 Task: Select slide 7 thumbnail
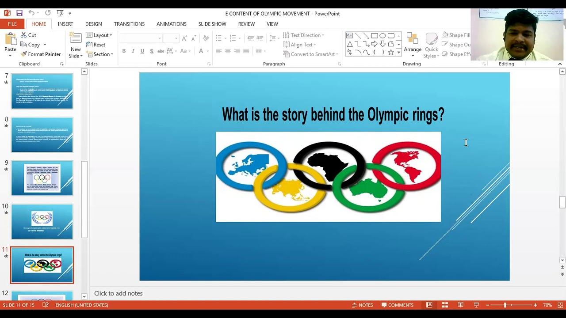tap(42, 91)
